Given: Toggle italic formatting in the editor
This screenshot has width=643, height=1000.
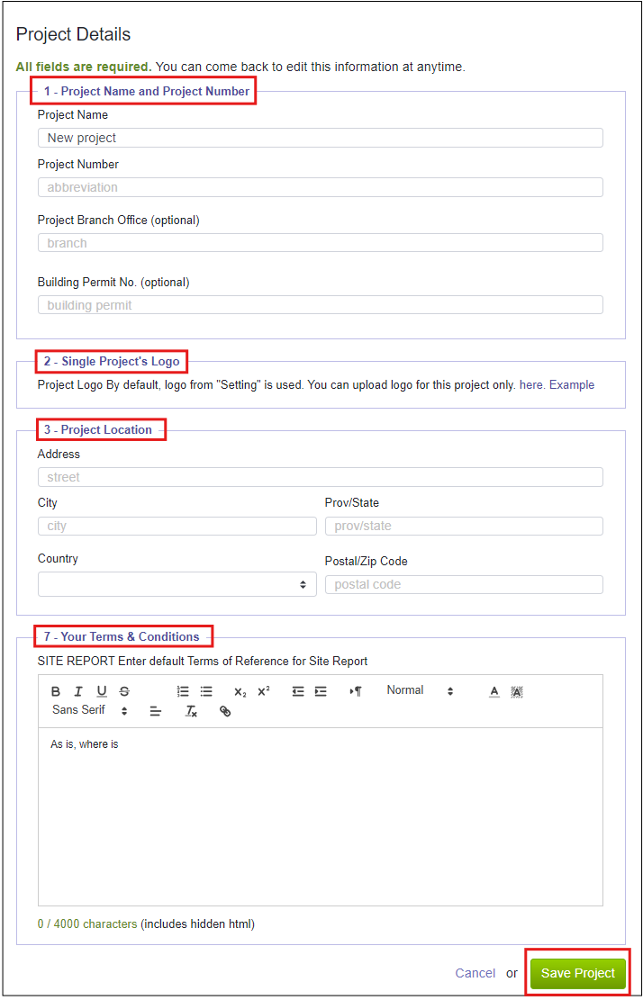Looking at the screenshot, I should [x=78, y=691].
